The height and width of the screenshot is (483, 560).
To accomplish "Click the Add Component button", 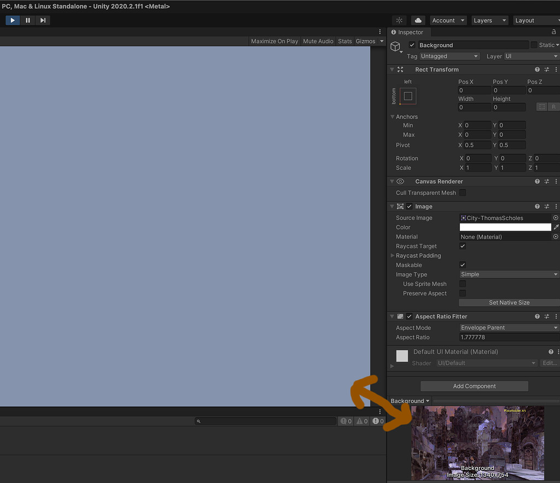I will point(474,386).
